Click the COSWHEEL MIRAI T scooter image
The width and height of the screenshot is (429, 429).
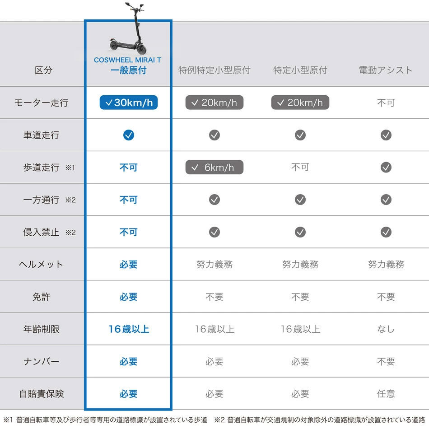(128, 28)
